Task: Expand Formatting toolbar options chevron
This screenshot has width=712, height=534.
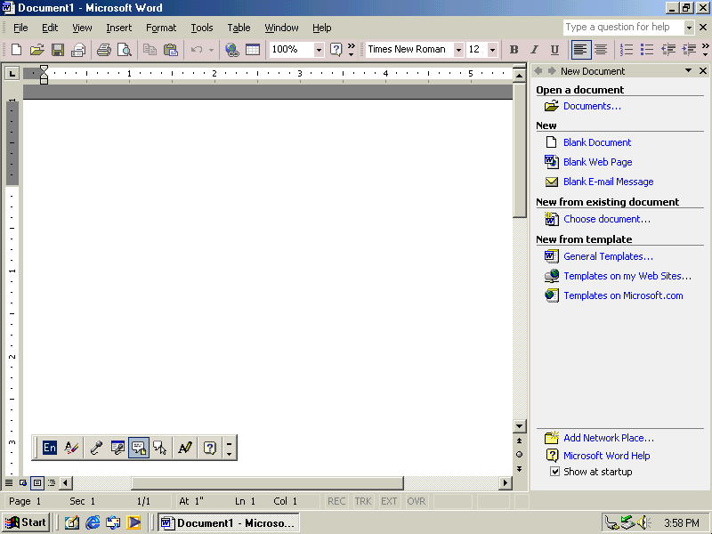Action: pyautogui.click(x=705, y=50)
